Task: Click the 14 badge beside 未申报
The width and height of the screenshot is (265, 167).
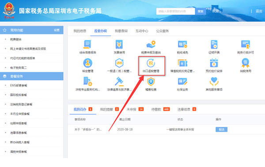Action: click(141, 109)
